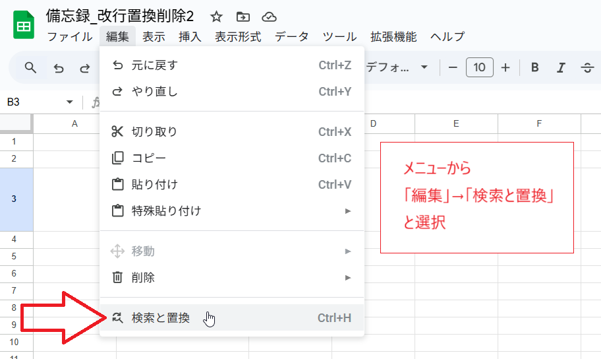Image resolution: width=601 pixels, height=359 pixels.
Task: Select コピー in the edit menu
Action: point(232,158)
